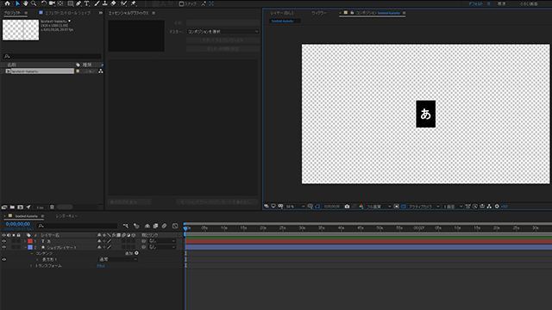552x310 pixels.
Task: Hide the text layer あ with its eye icon
Action: click(x=3, y=241)
